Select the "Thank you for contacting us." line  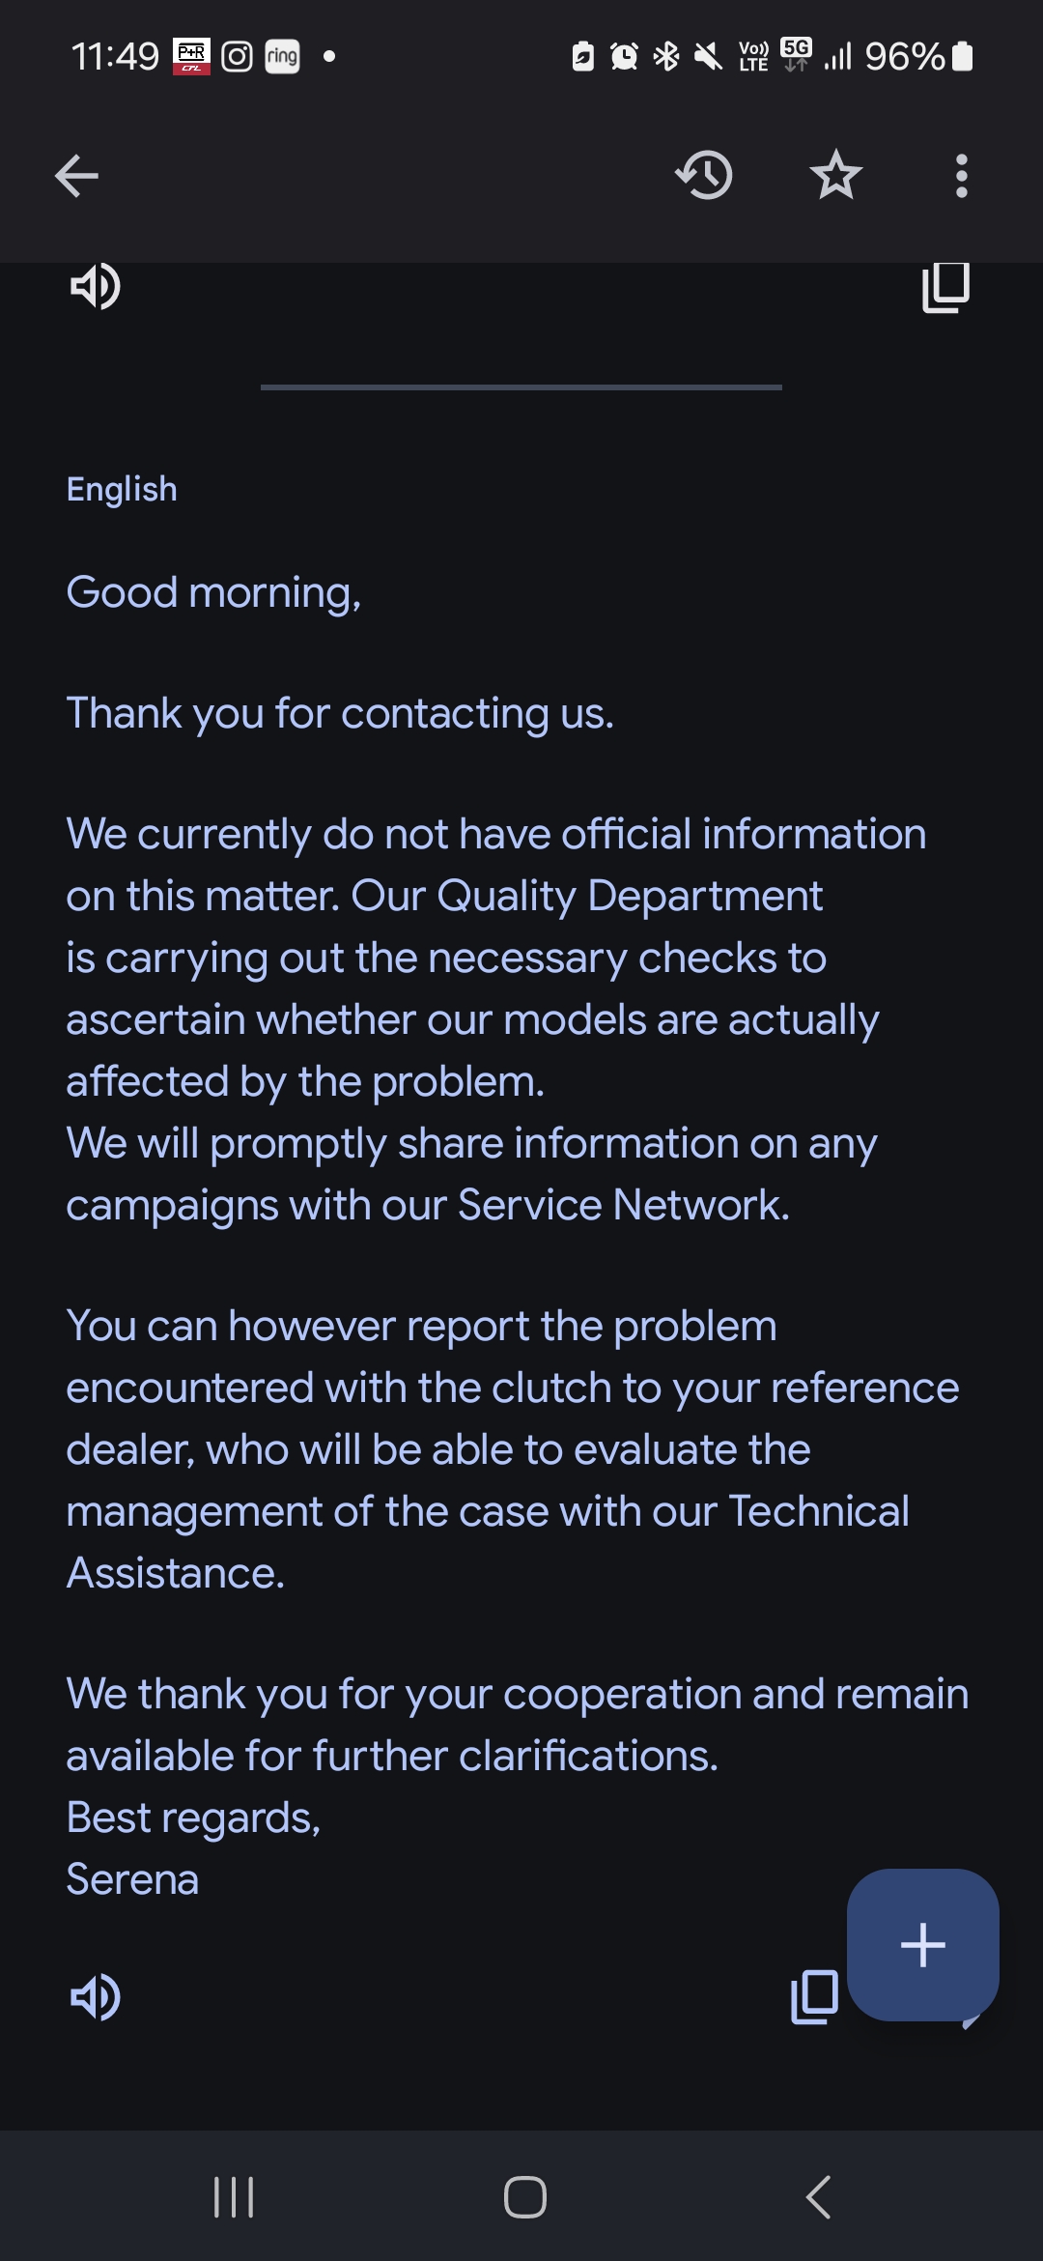pos(340,713)
